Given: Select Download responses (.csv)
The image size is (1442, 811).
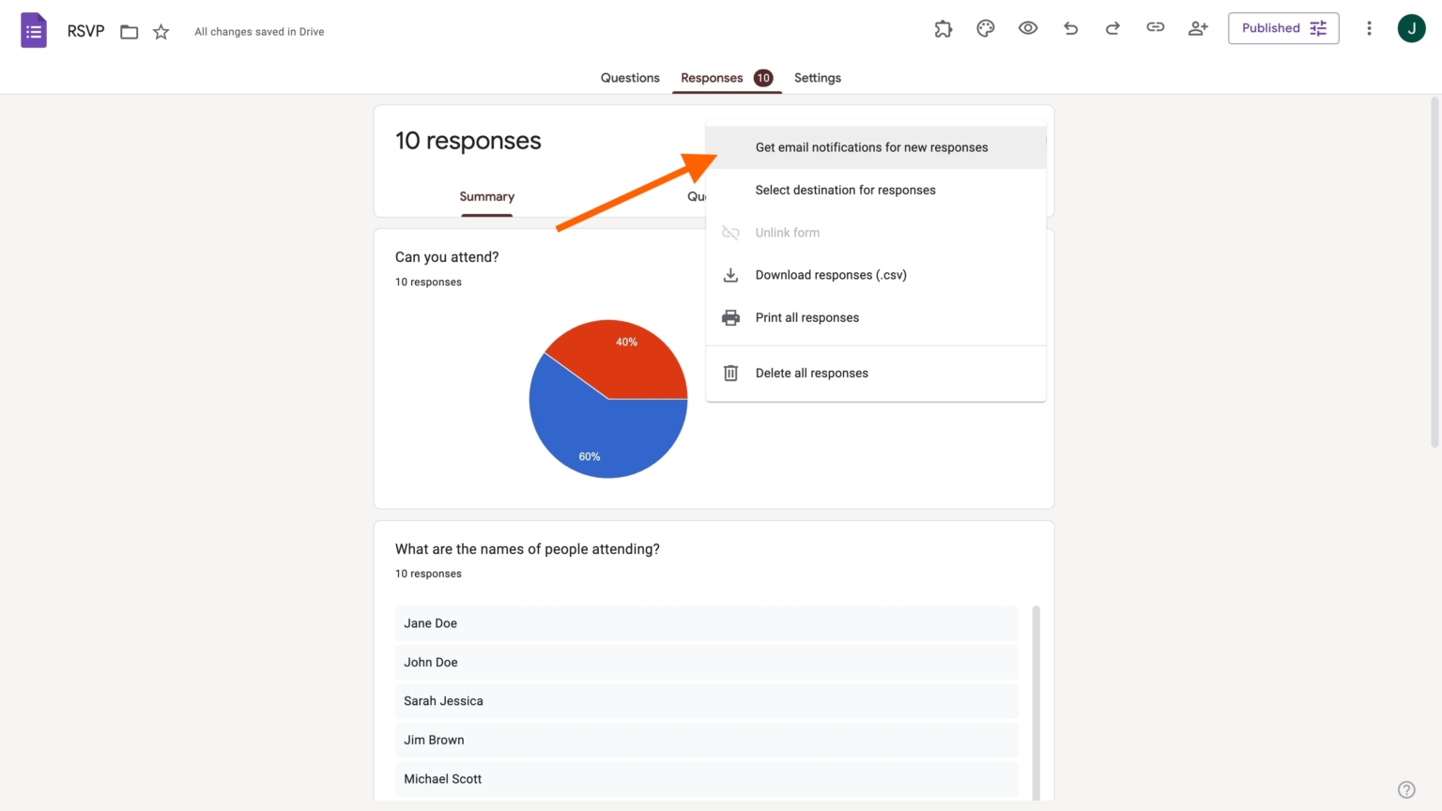Looking at the screenshot, I should point(831,274).
